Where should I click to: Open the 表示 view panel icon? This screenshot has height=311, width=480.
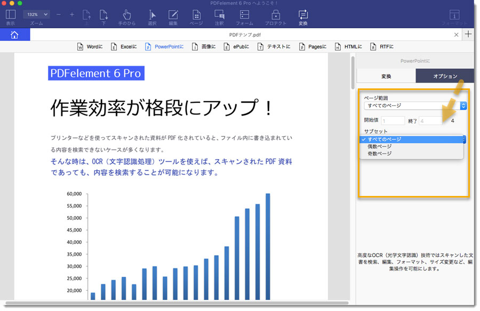11,15
